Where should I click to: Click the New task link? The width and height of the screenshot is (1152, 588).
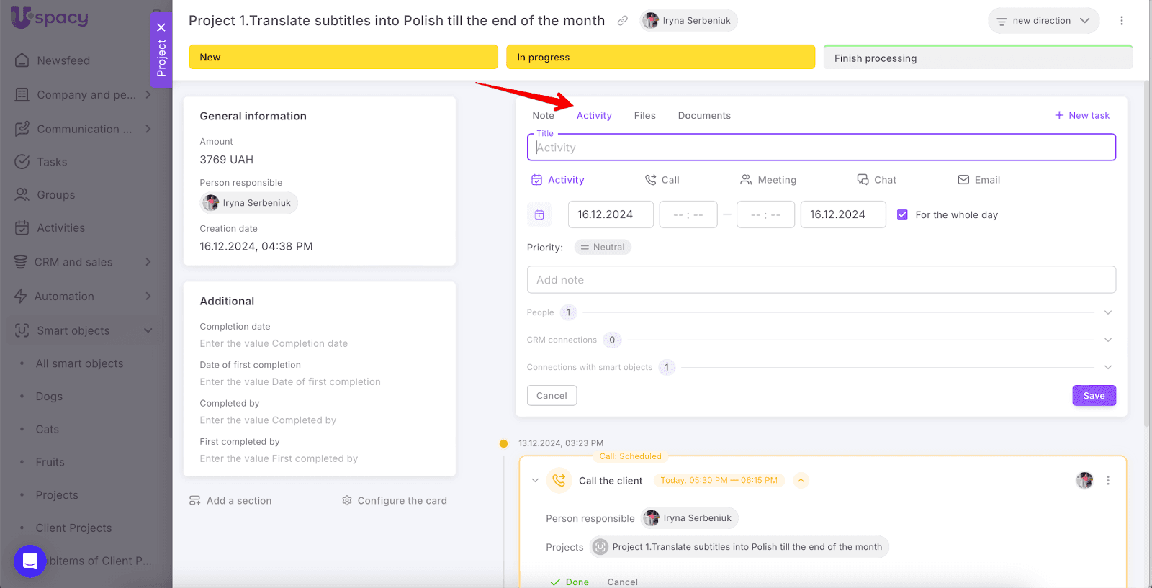1082,116
